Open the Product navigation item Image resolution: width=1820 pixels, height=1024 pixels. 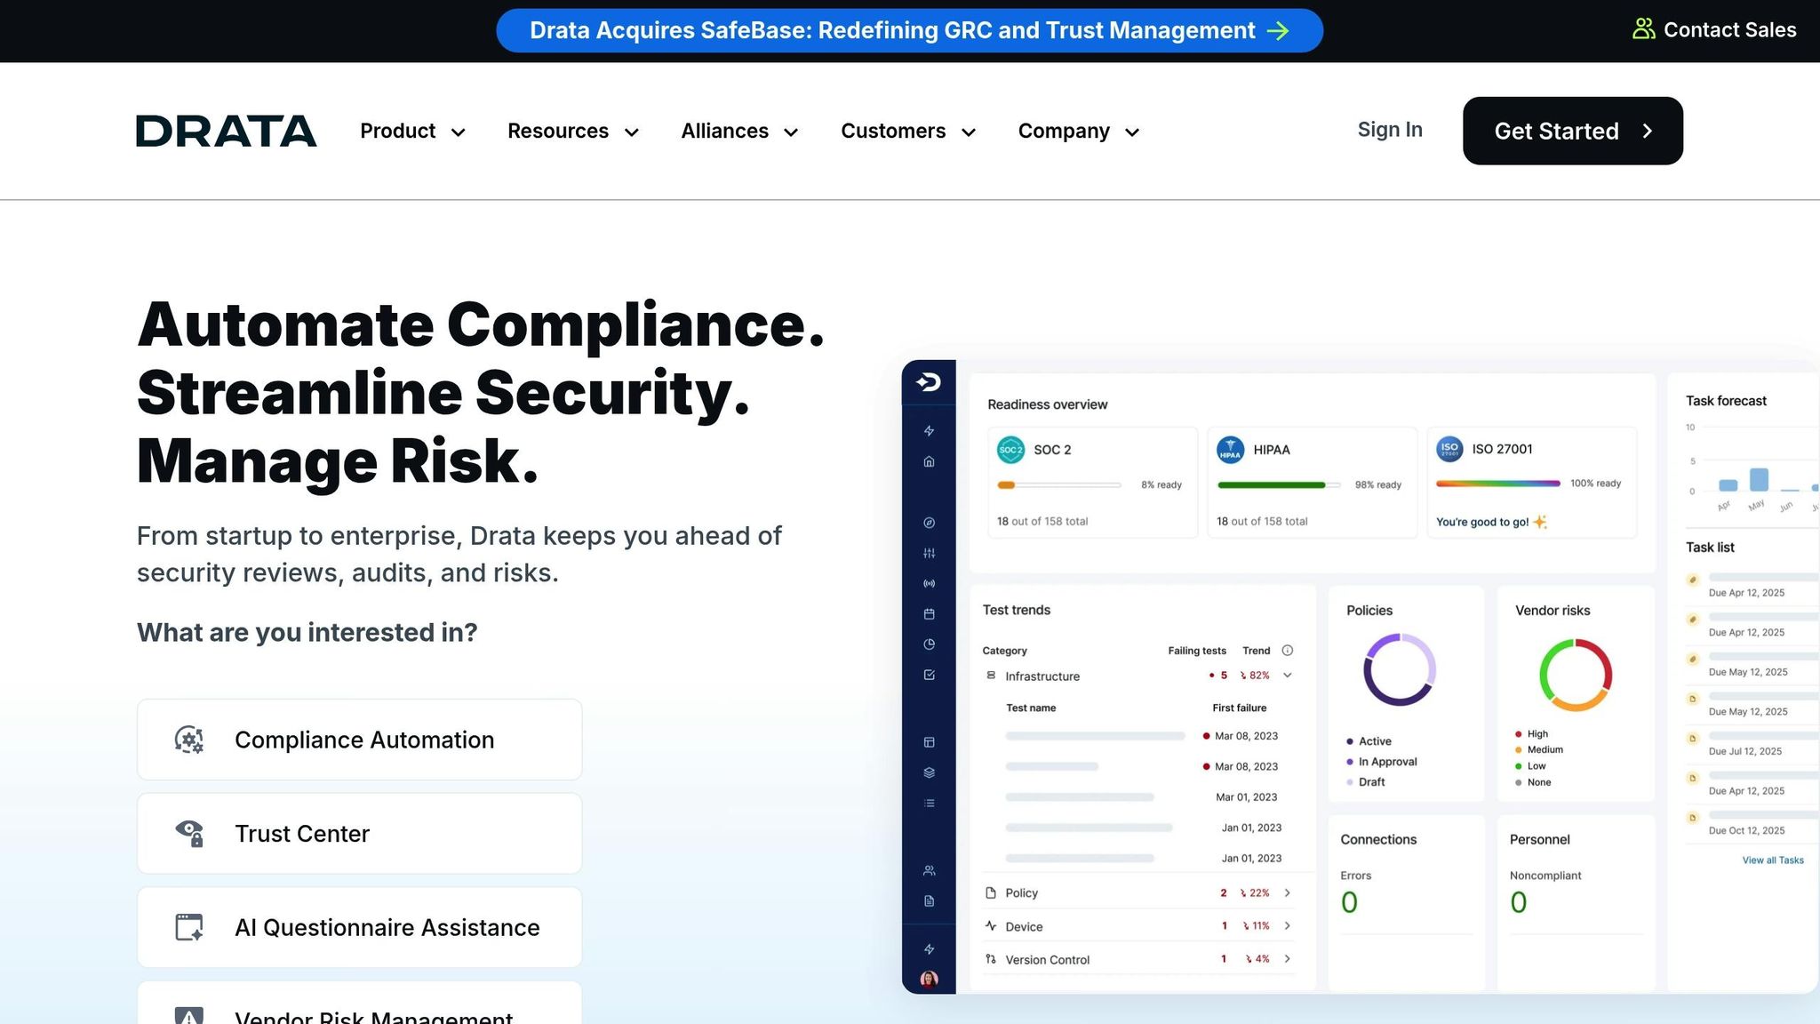coord(412,131)
